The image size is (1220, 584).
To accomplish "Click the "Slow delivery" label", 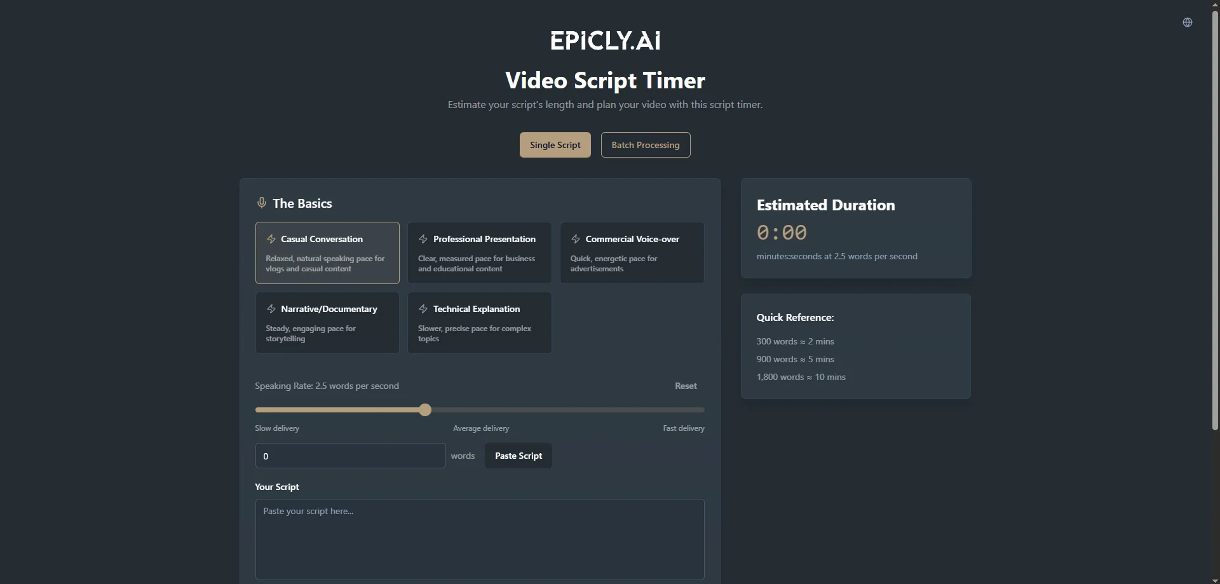I will (277, 428).
